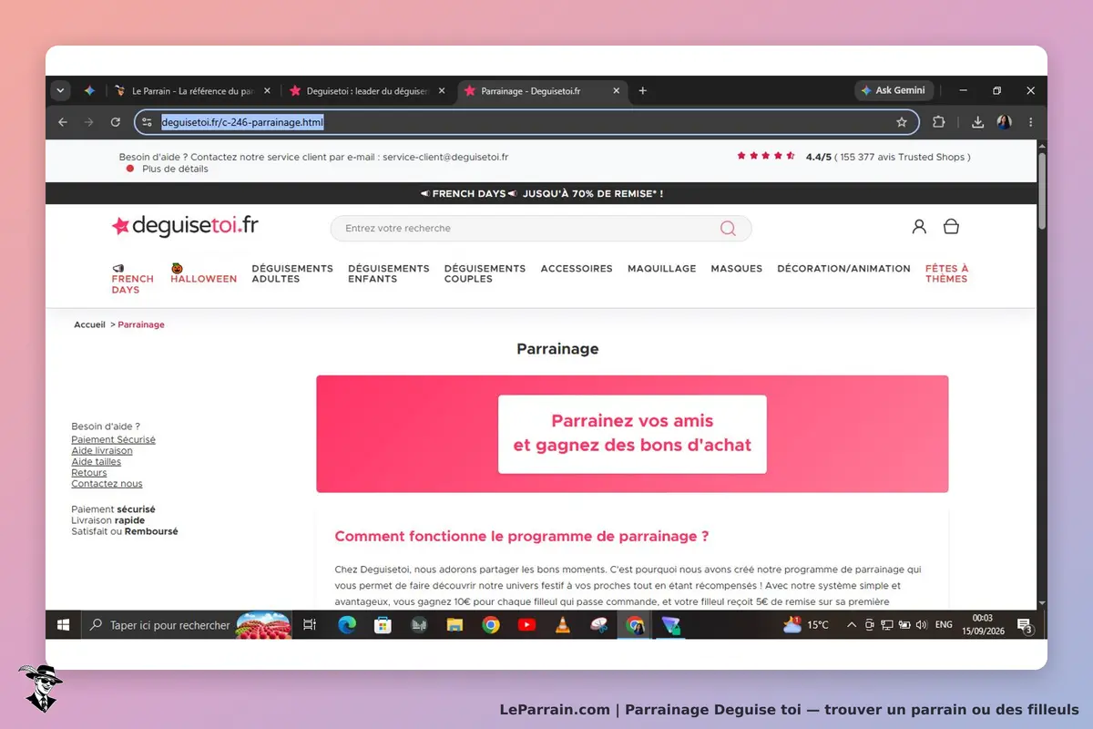
Task: Click the Aide livraison link
Action: point(102,450)
